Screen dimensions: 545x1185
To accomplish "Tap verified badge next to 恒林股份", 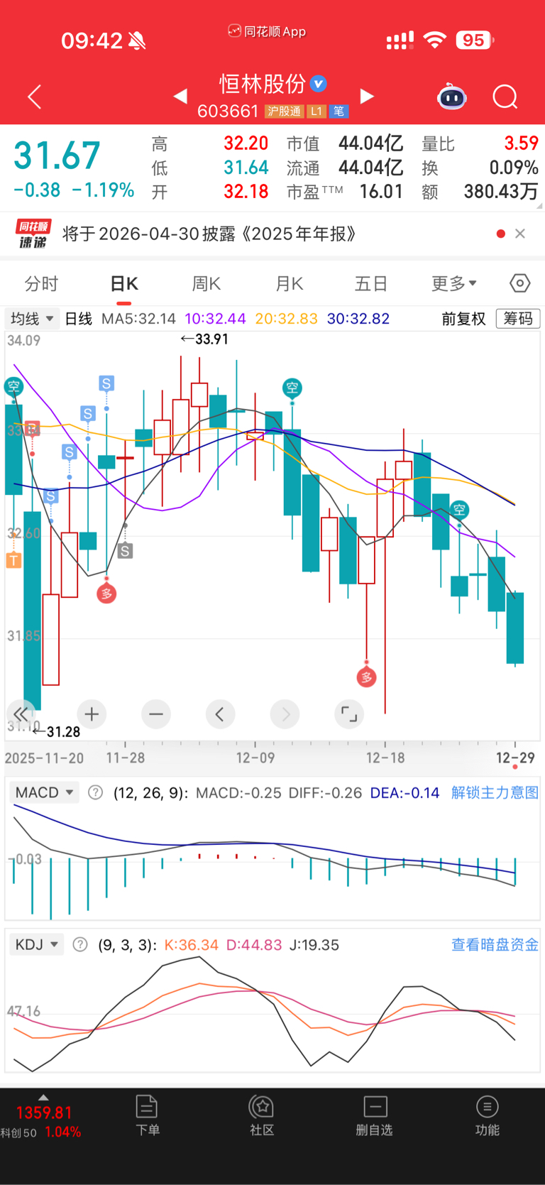I will [319, 84].
